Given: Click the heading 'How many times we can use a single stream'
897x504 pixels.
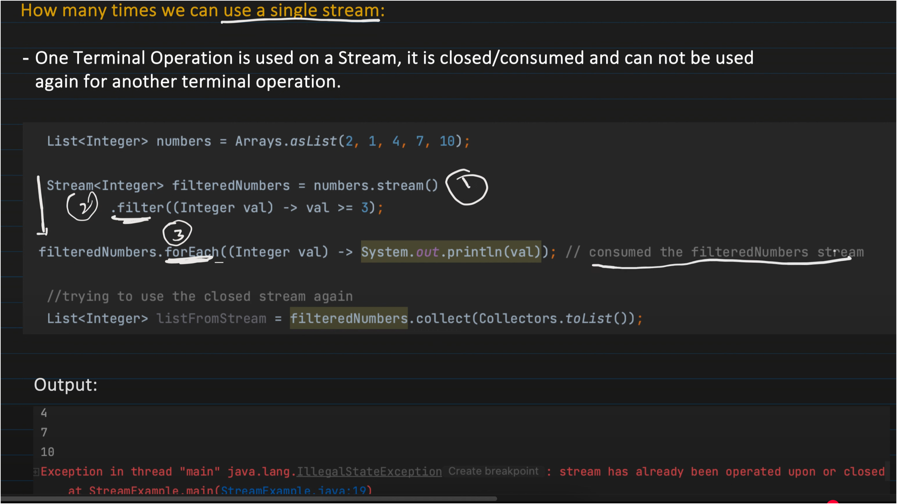Looking at the screenshot, I should (202, 11).
